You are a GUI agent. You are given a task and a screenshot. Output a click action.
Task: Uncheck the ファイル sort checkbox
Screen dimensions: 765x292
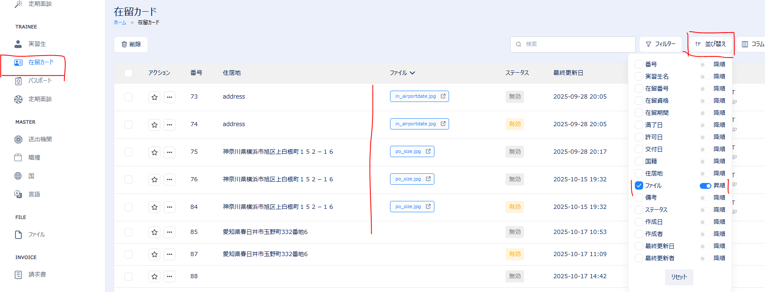(639, 185)
